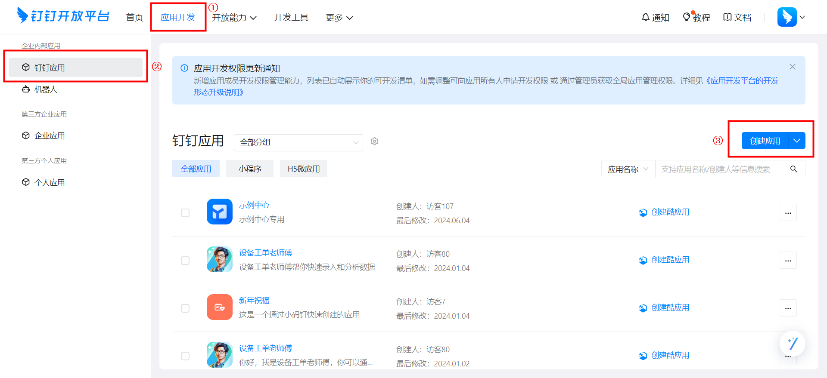
Task: Open the 设备工单老师傅 link dated 2024.01.02
Action: 265,348
